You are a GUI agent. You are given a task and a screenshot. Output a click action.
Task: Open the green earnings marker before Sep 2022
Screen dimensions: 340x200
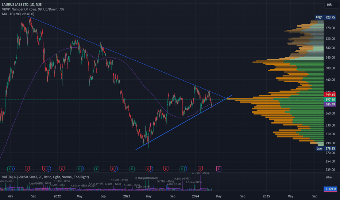click(x=97, y=168)
